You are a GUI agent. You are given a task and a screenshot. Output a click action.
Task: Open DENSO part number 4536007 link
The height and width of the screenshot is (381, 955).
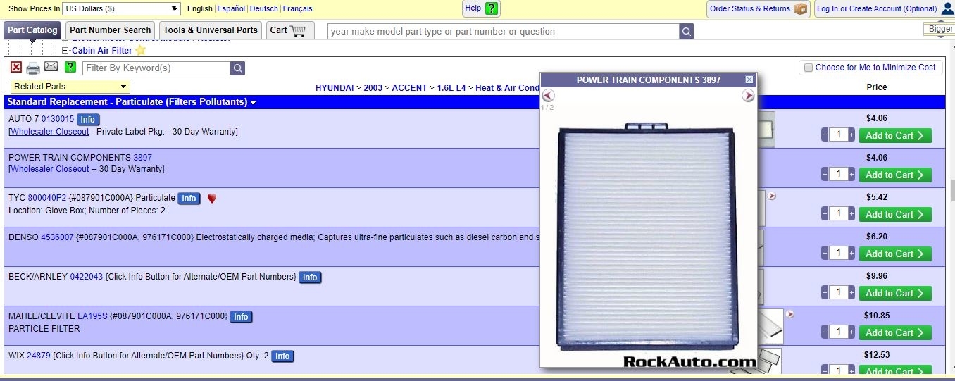(57, 237)
